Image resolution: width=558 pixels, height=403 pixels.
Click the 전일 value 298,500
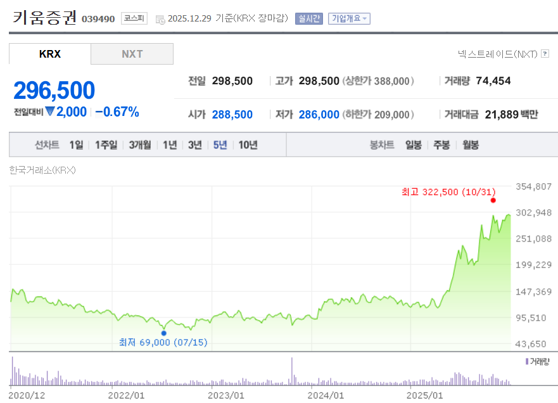[x=232, y=81]
